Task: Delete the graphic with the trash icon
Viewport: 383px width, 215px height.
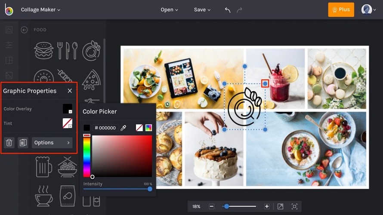Action: pyautogui.click(x=9, y=143)
